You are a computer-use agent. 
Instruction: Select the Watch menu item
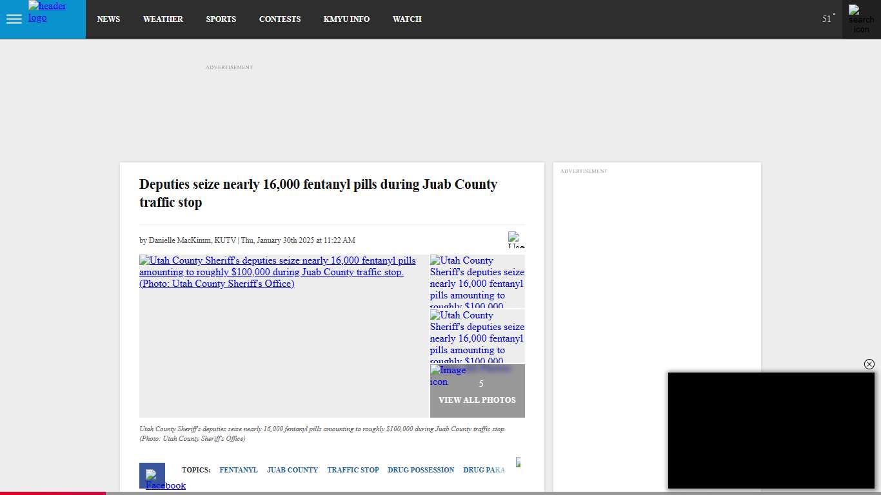[x=407, y=19]
